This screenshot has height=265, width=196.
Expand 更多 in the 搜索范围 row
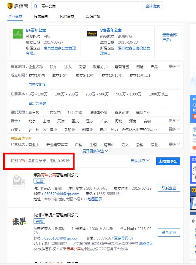(174, 66)
